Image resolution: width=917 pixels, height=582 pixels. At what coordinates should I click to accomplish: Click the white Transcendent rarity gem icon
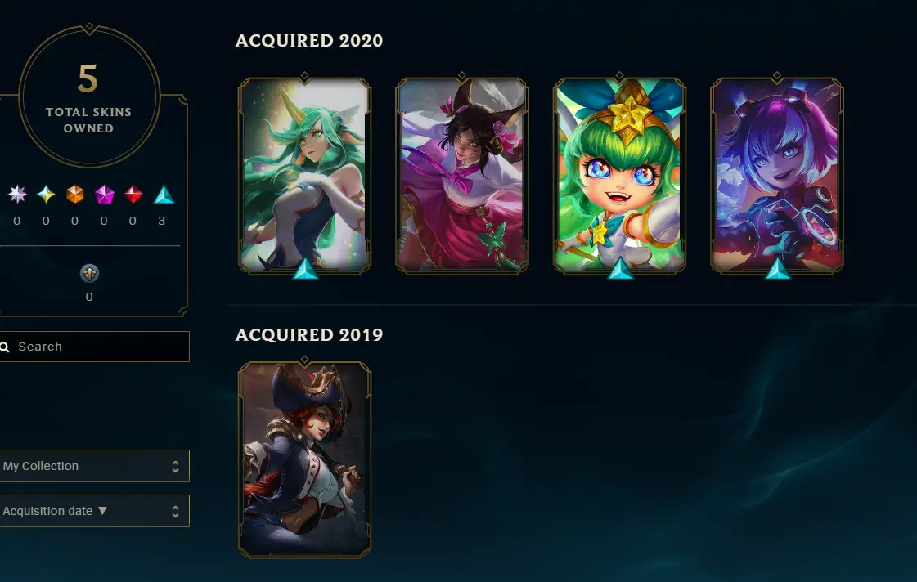pos(17,194)
